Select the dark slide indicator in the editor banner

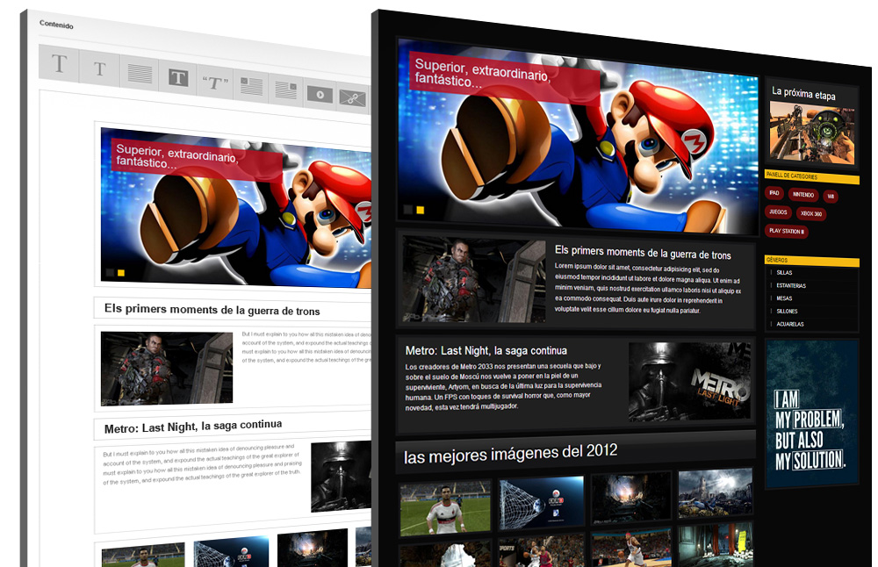coord(111,272)
